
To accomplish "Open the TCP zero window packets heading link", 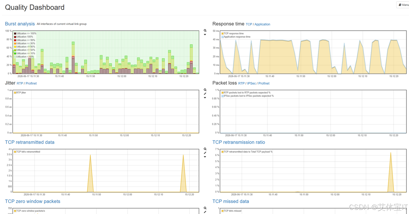I will click(x=33, y=201).
